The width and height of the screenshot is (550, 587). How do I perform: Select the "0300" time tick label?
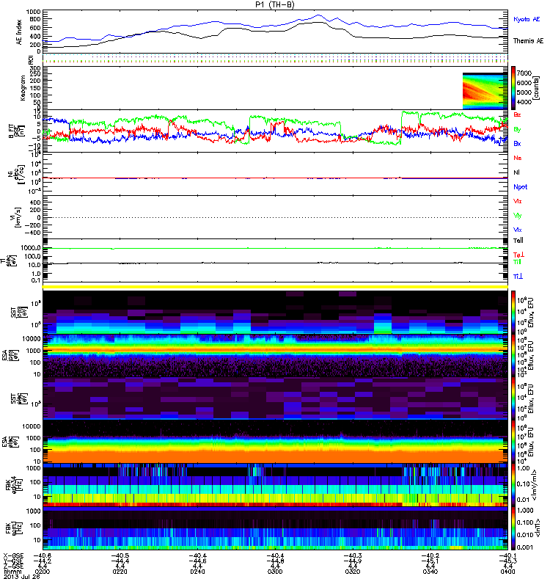click(275, 572)
